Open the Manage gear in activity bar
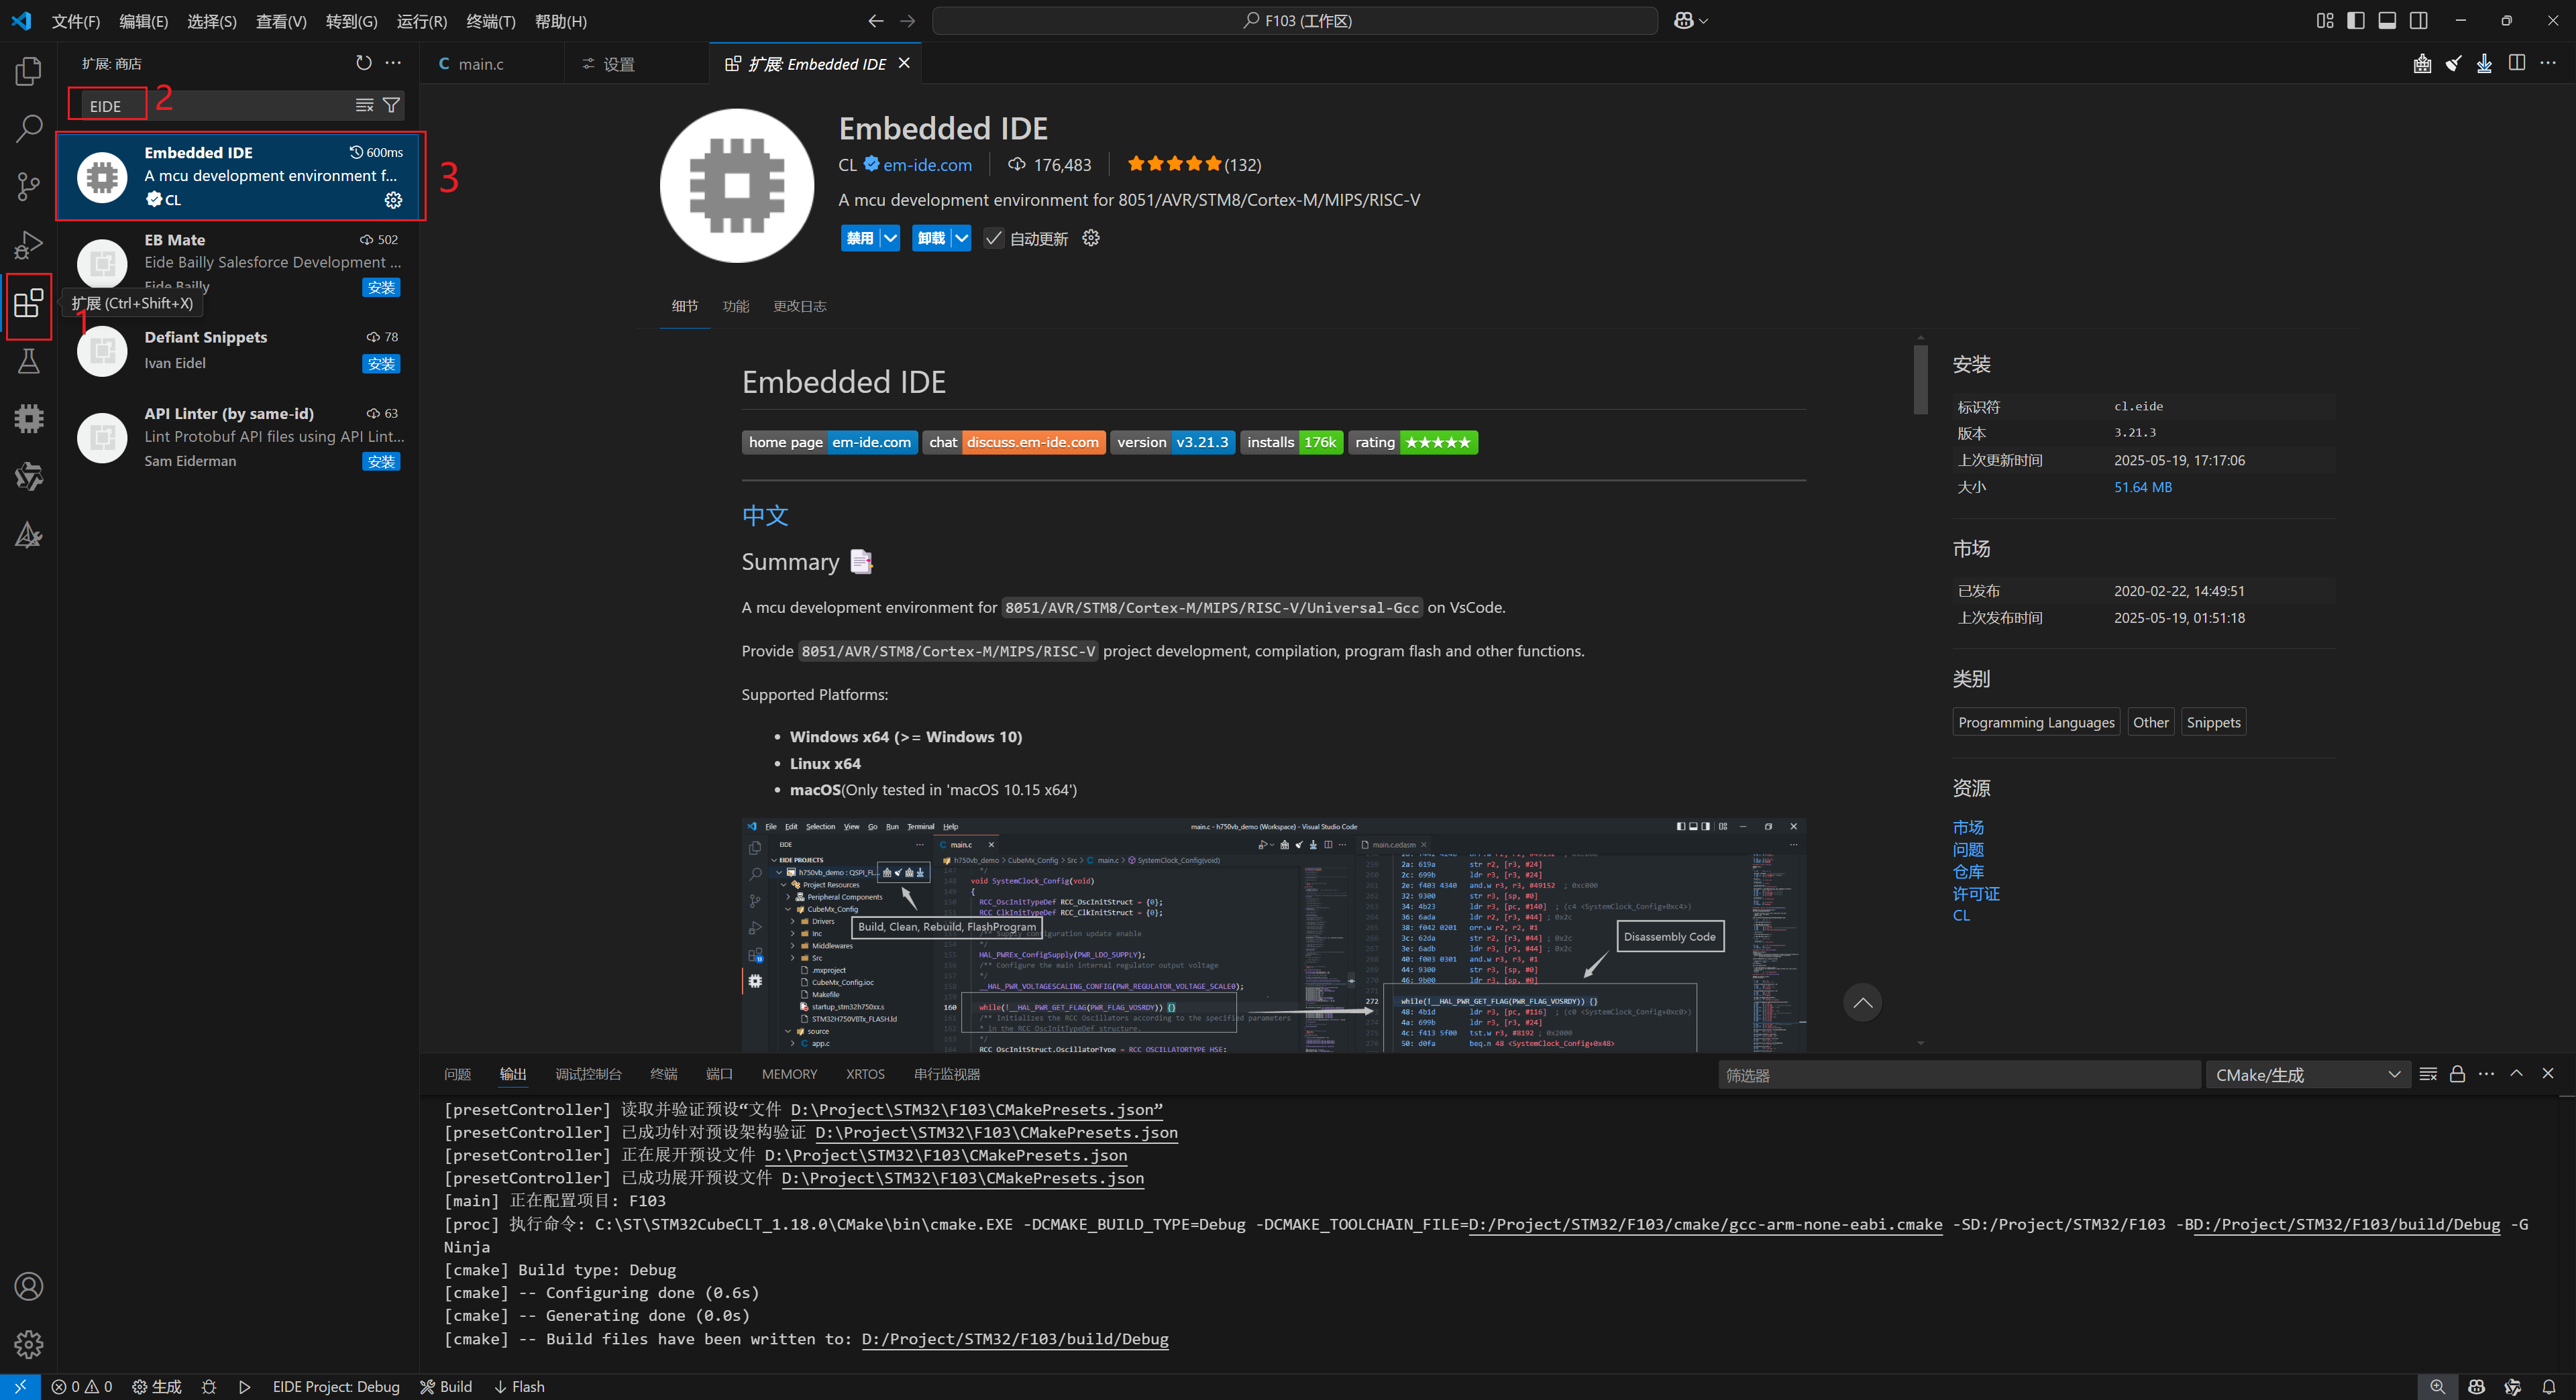Image resolution: width=2576 pixels, height=1400 pixels. [29, 1344]
